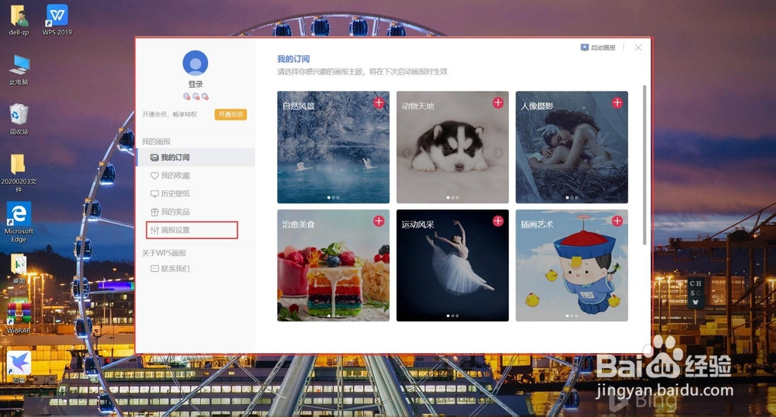Subscribe to 人像摄影 with its plus icon
Image resolution: width=776 pixels, height=417 pixels.
click(617, 103)
